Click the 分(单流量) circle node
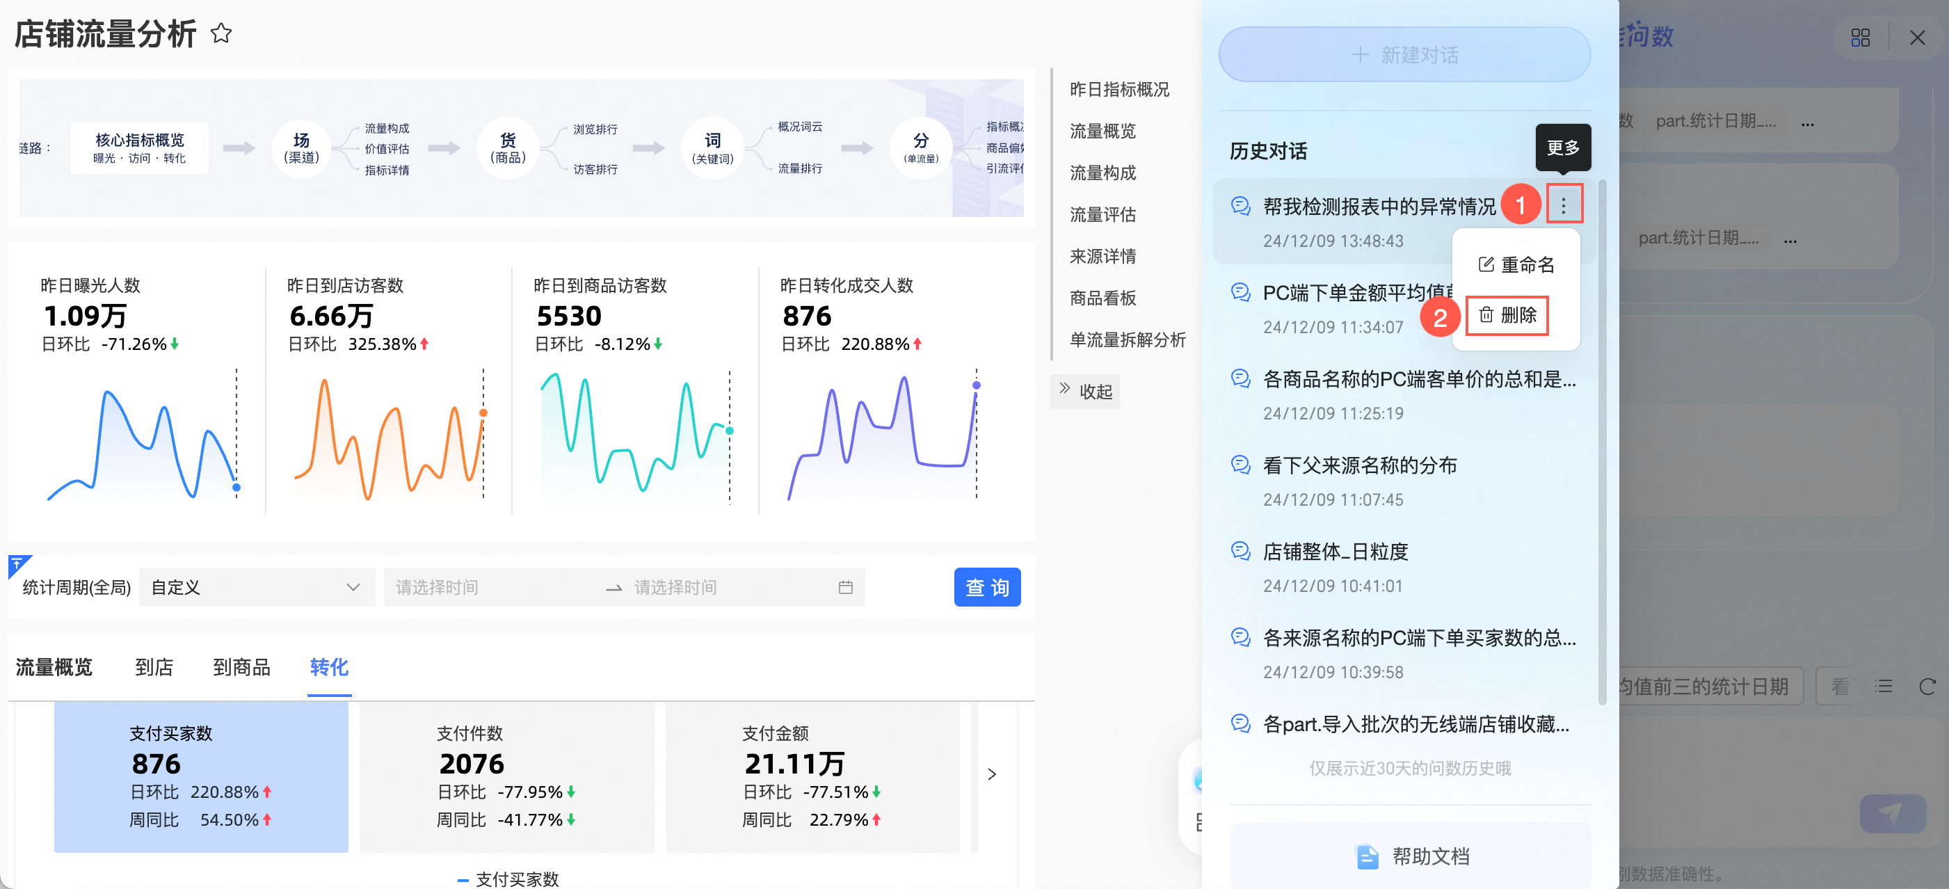This screenshot has height=889, width=1949. pos(921,147)
